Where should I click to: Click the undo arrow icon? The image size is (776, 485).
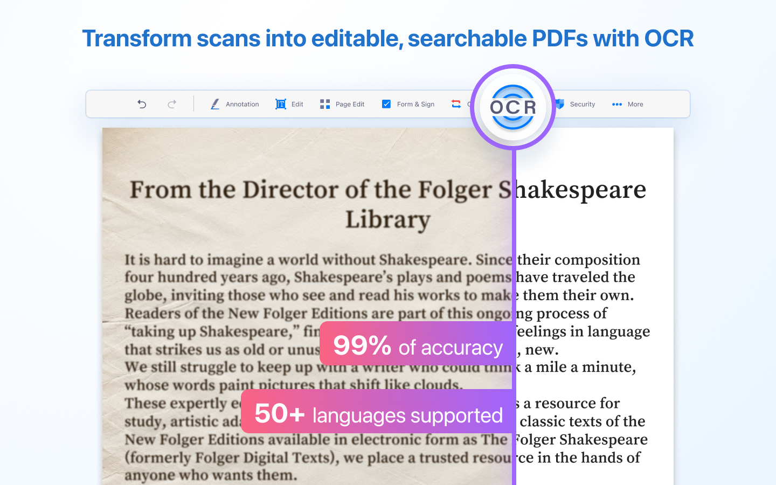pyautogui.click(x=142, y=104)
